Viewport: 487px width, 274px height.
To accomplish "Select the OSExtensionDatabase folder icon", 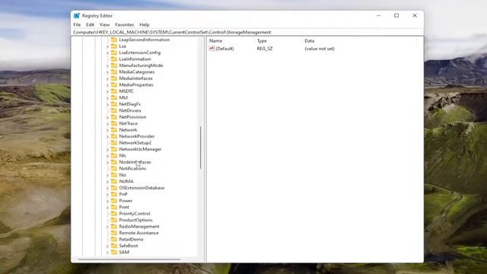I will [114, 188].
